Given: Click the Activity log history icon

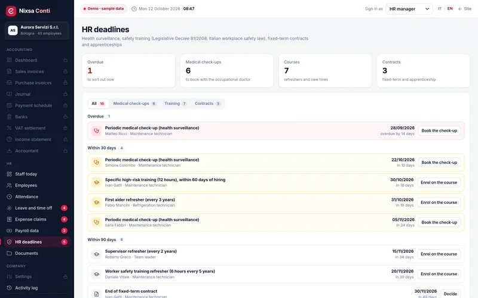Looking at the screenshot, I should pos(9,288).
